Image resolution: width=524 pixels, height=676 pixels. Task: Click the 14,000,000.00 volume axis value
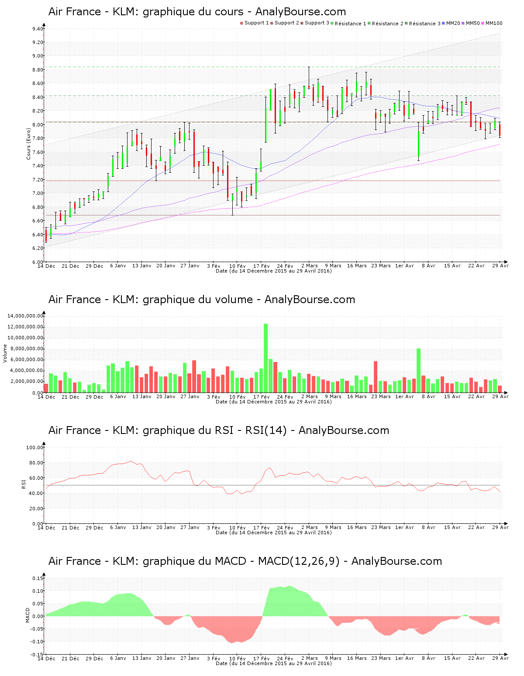25,316
